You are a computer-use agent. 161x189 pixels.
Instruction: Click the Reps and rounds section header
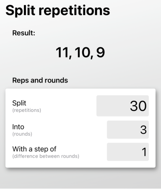point(40,80)
